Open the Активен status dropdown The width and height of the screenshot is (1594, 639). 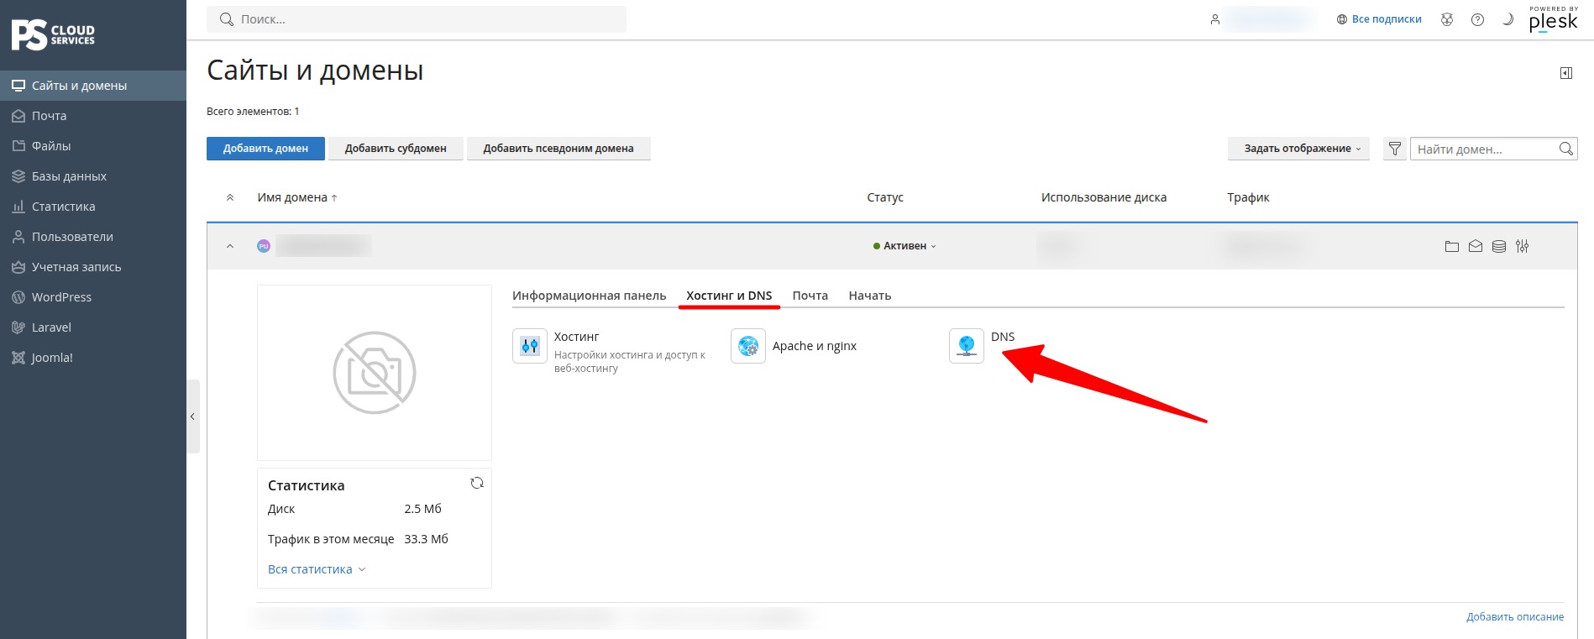[x=904, y=246]
